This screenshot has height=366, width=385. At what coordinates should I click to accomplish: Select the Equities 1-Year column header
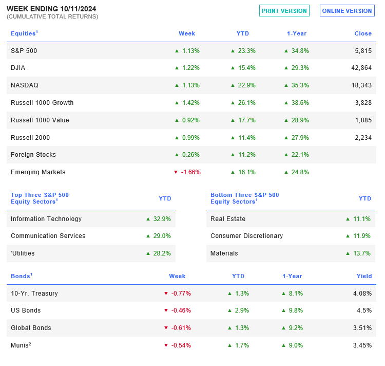point(297,33)
